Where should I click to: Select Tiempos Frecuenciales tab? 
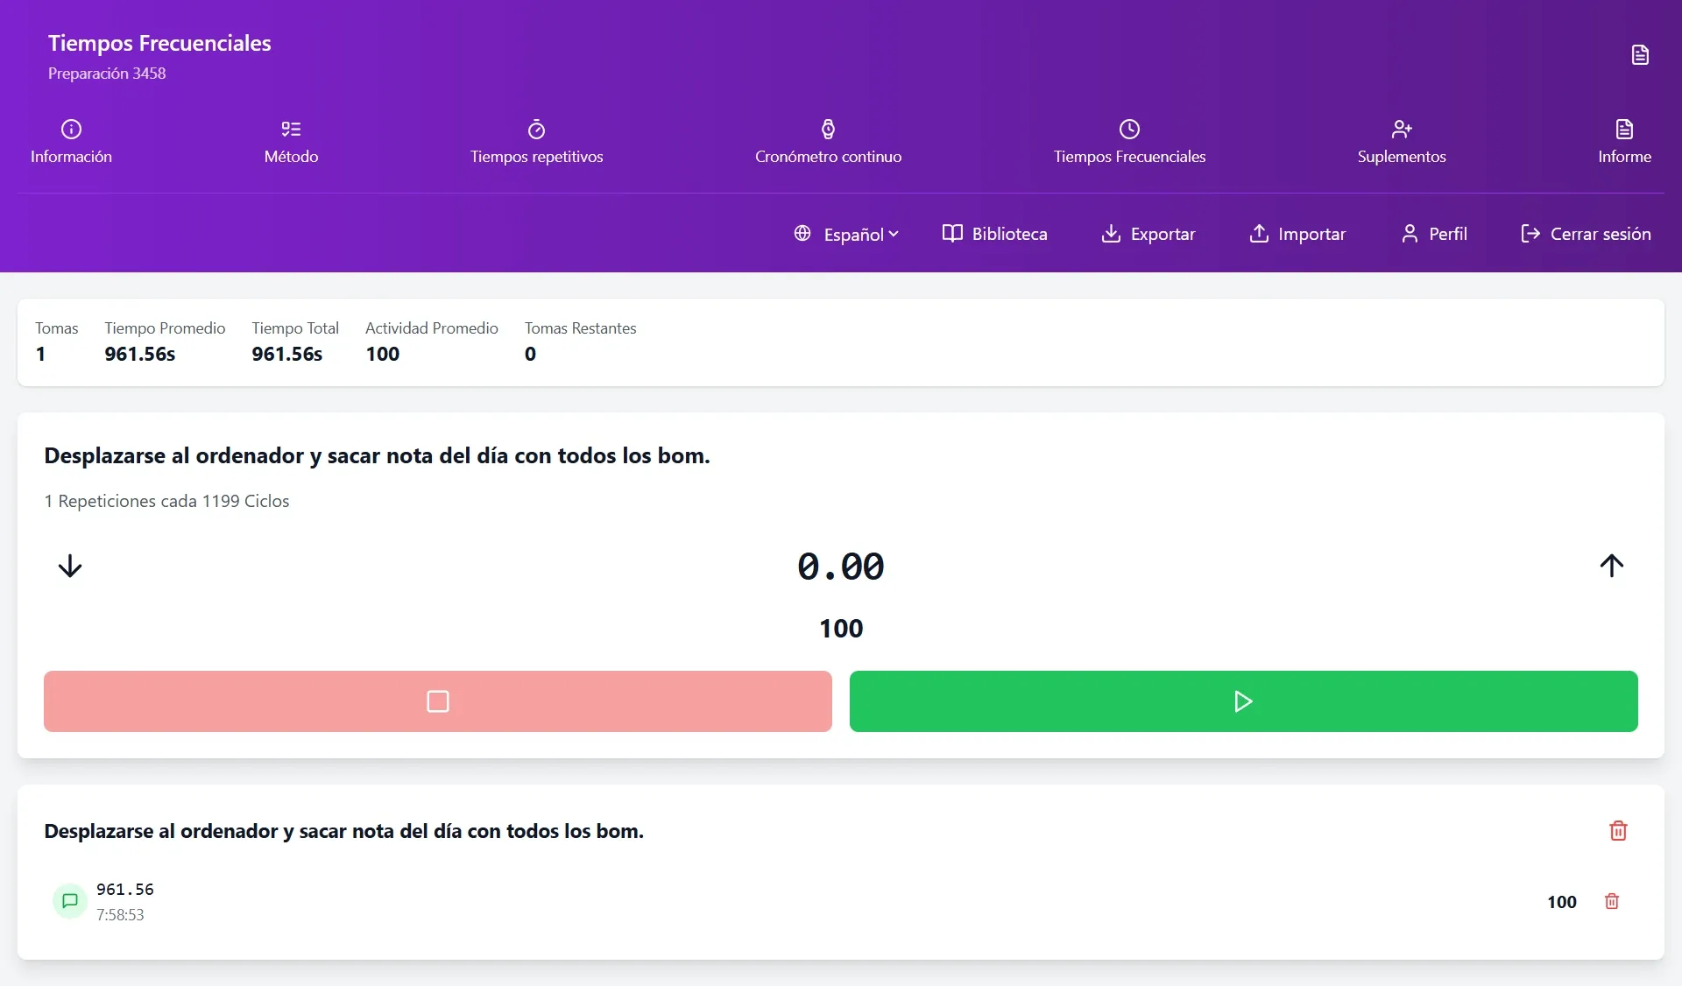[1129, 142]
